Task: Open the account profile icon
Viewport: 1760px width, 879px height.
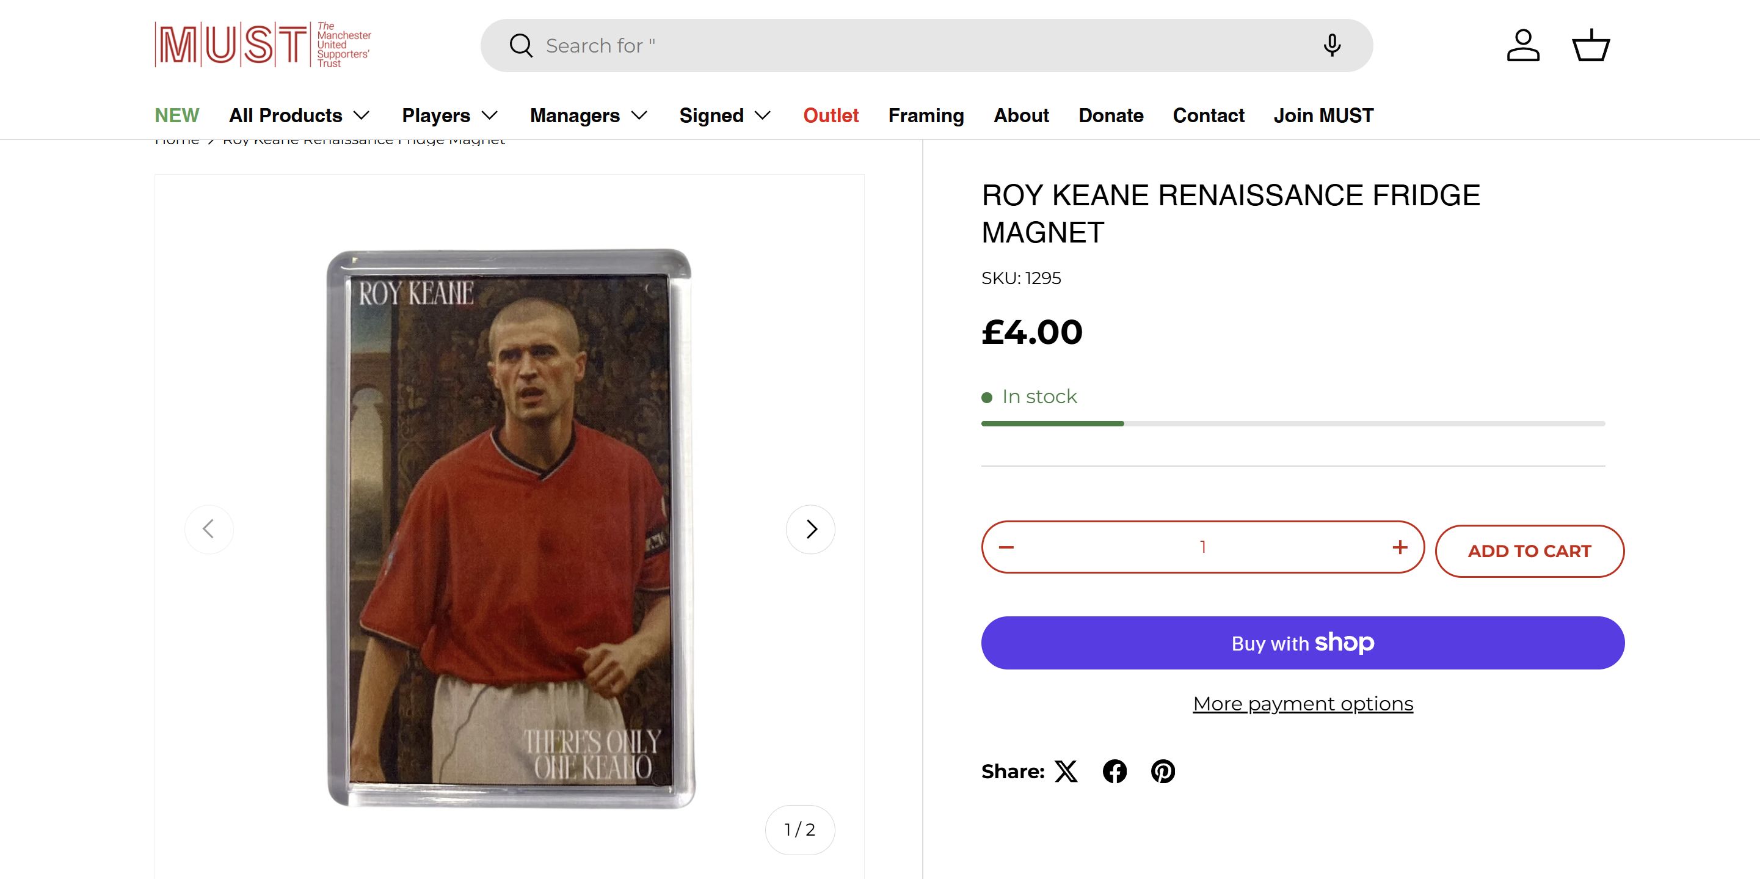Action: tap(1523, 46)
